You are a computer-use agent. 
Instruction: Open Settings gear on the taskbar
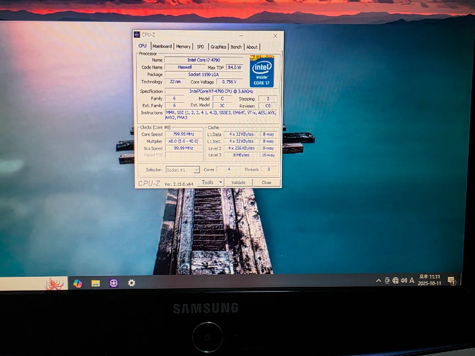132,283
